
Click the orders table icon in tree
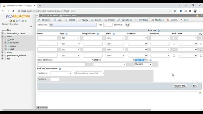(x=9, y=46)
